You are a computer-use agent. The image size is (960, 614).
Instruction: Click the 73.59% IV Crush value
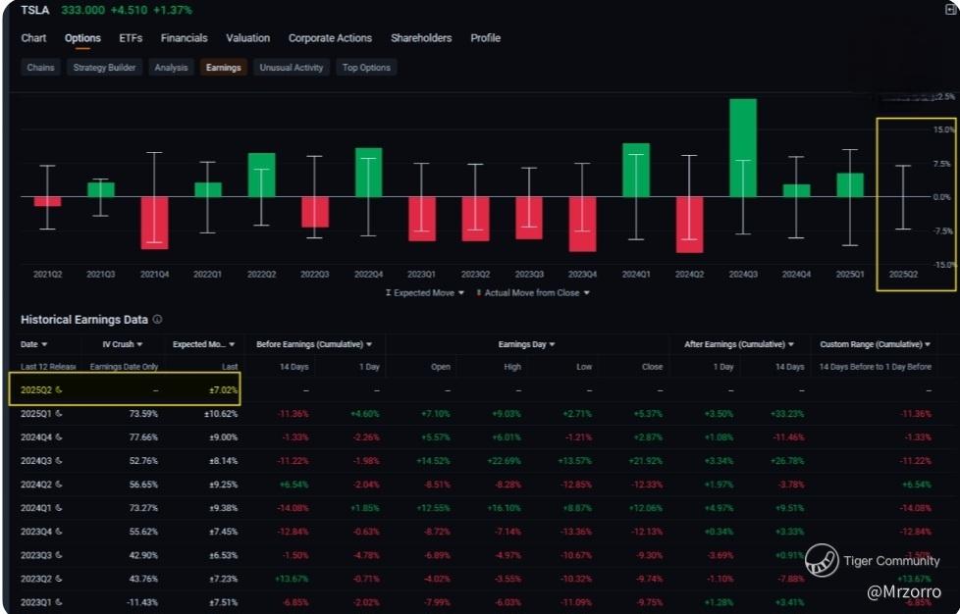(143, 413)
